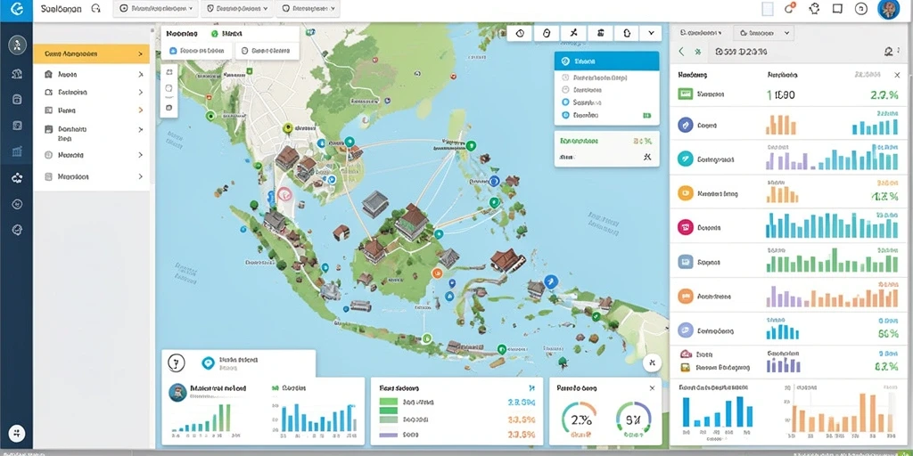The height and width of the screenshot is (456, 913).
Task: Click the notification icon with red dot badge
Action: pos(790,9)
